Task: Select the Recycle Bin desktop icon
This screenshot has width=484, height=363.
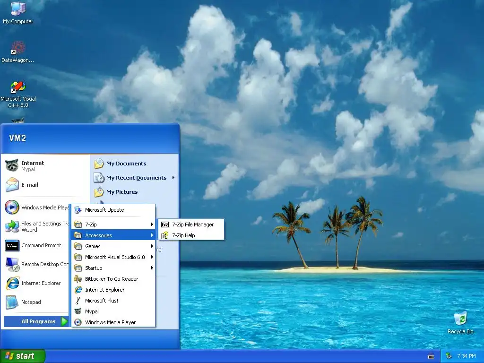Action: [x=460, y=319]
